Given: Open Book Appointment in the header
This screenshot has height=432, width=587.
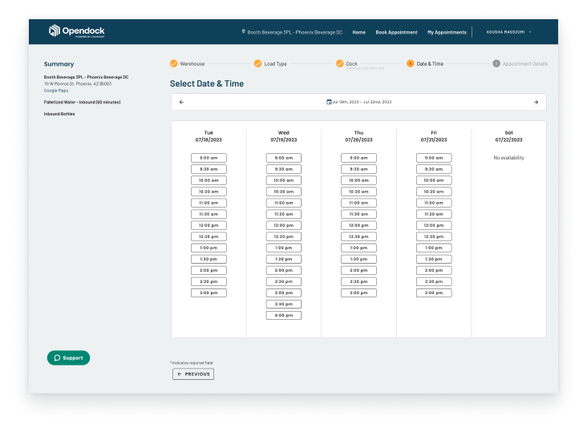Looking at the screenshot, I should point(396,33).
